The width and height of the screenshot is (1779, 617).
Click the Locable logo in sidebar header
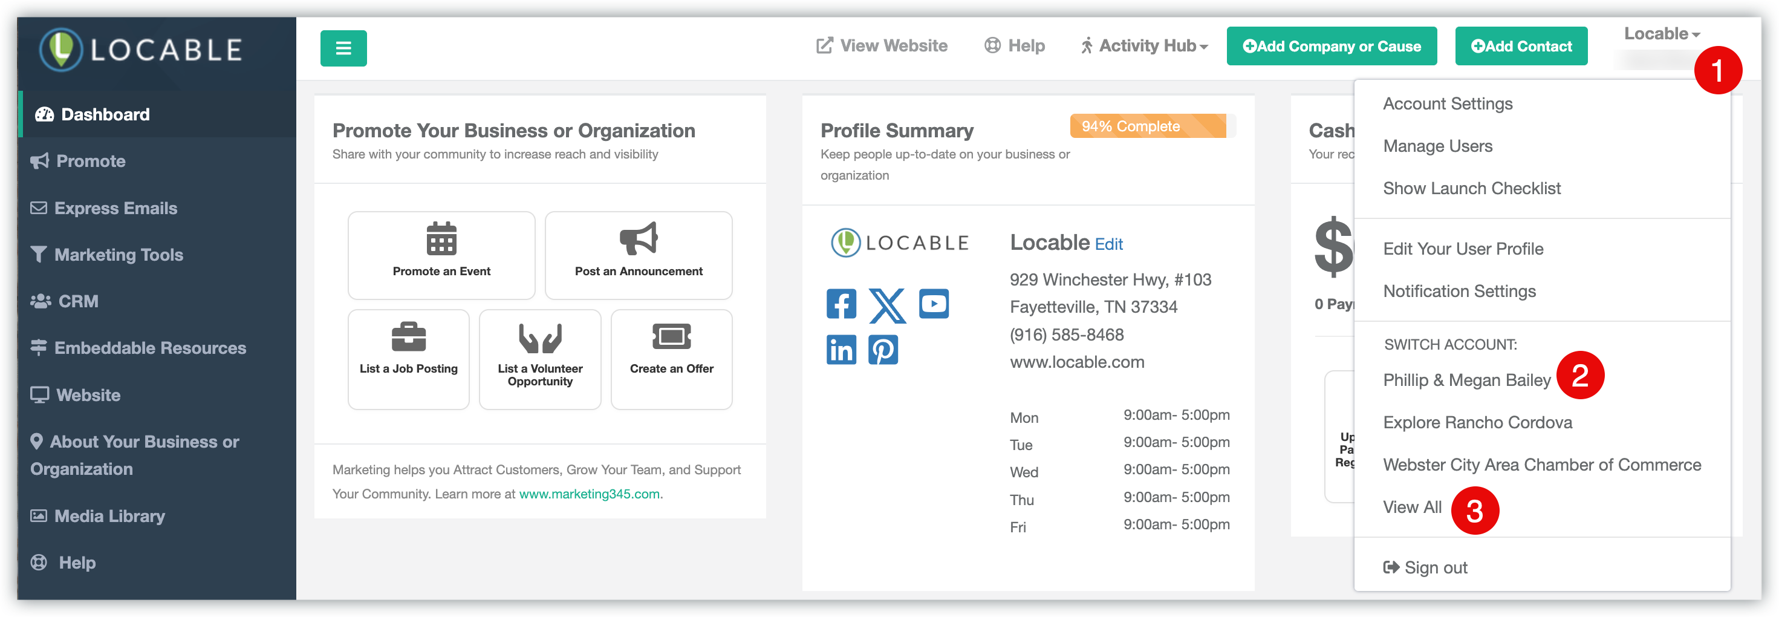(141, 50)
